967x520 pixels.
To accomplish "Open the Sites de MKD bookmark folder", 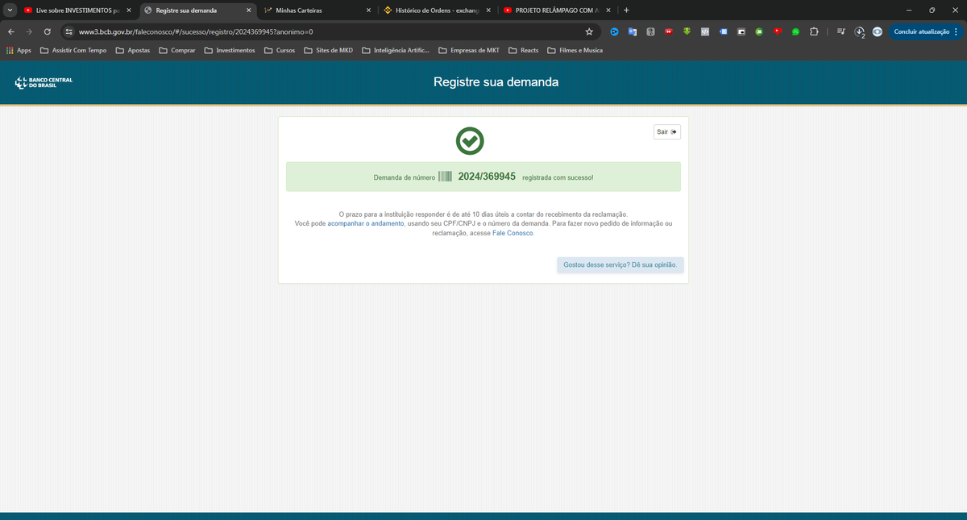I will pyautogui.click(x=328, y=50).
